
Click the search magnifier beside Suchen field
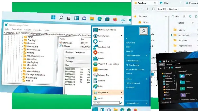click(x=121, y=103)
